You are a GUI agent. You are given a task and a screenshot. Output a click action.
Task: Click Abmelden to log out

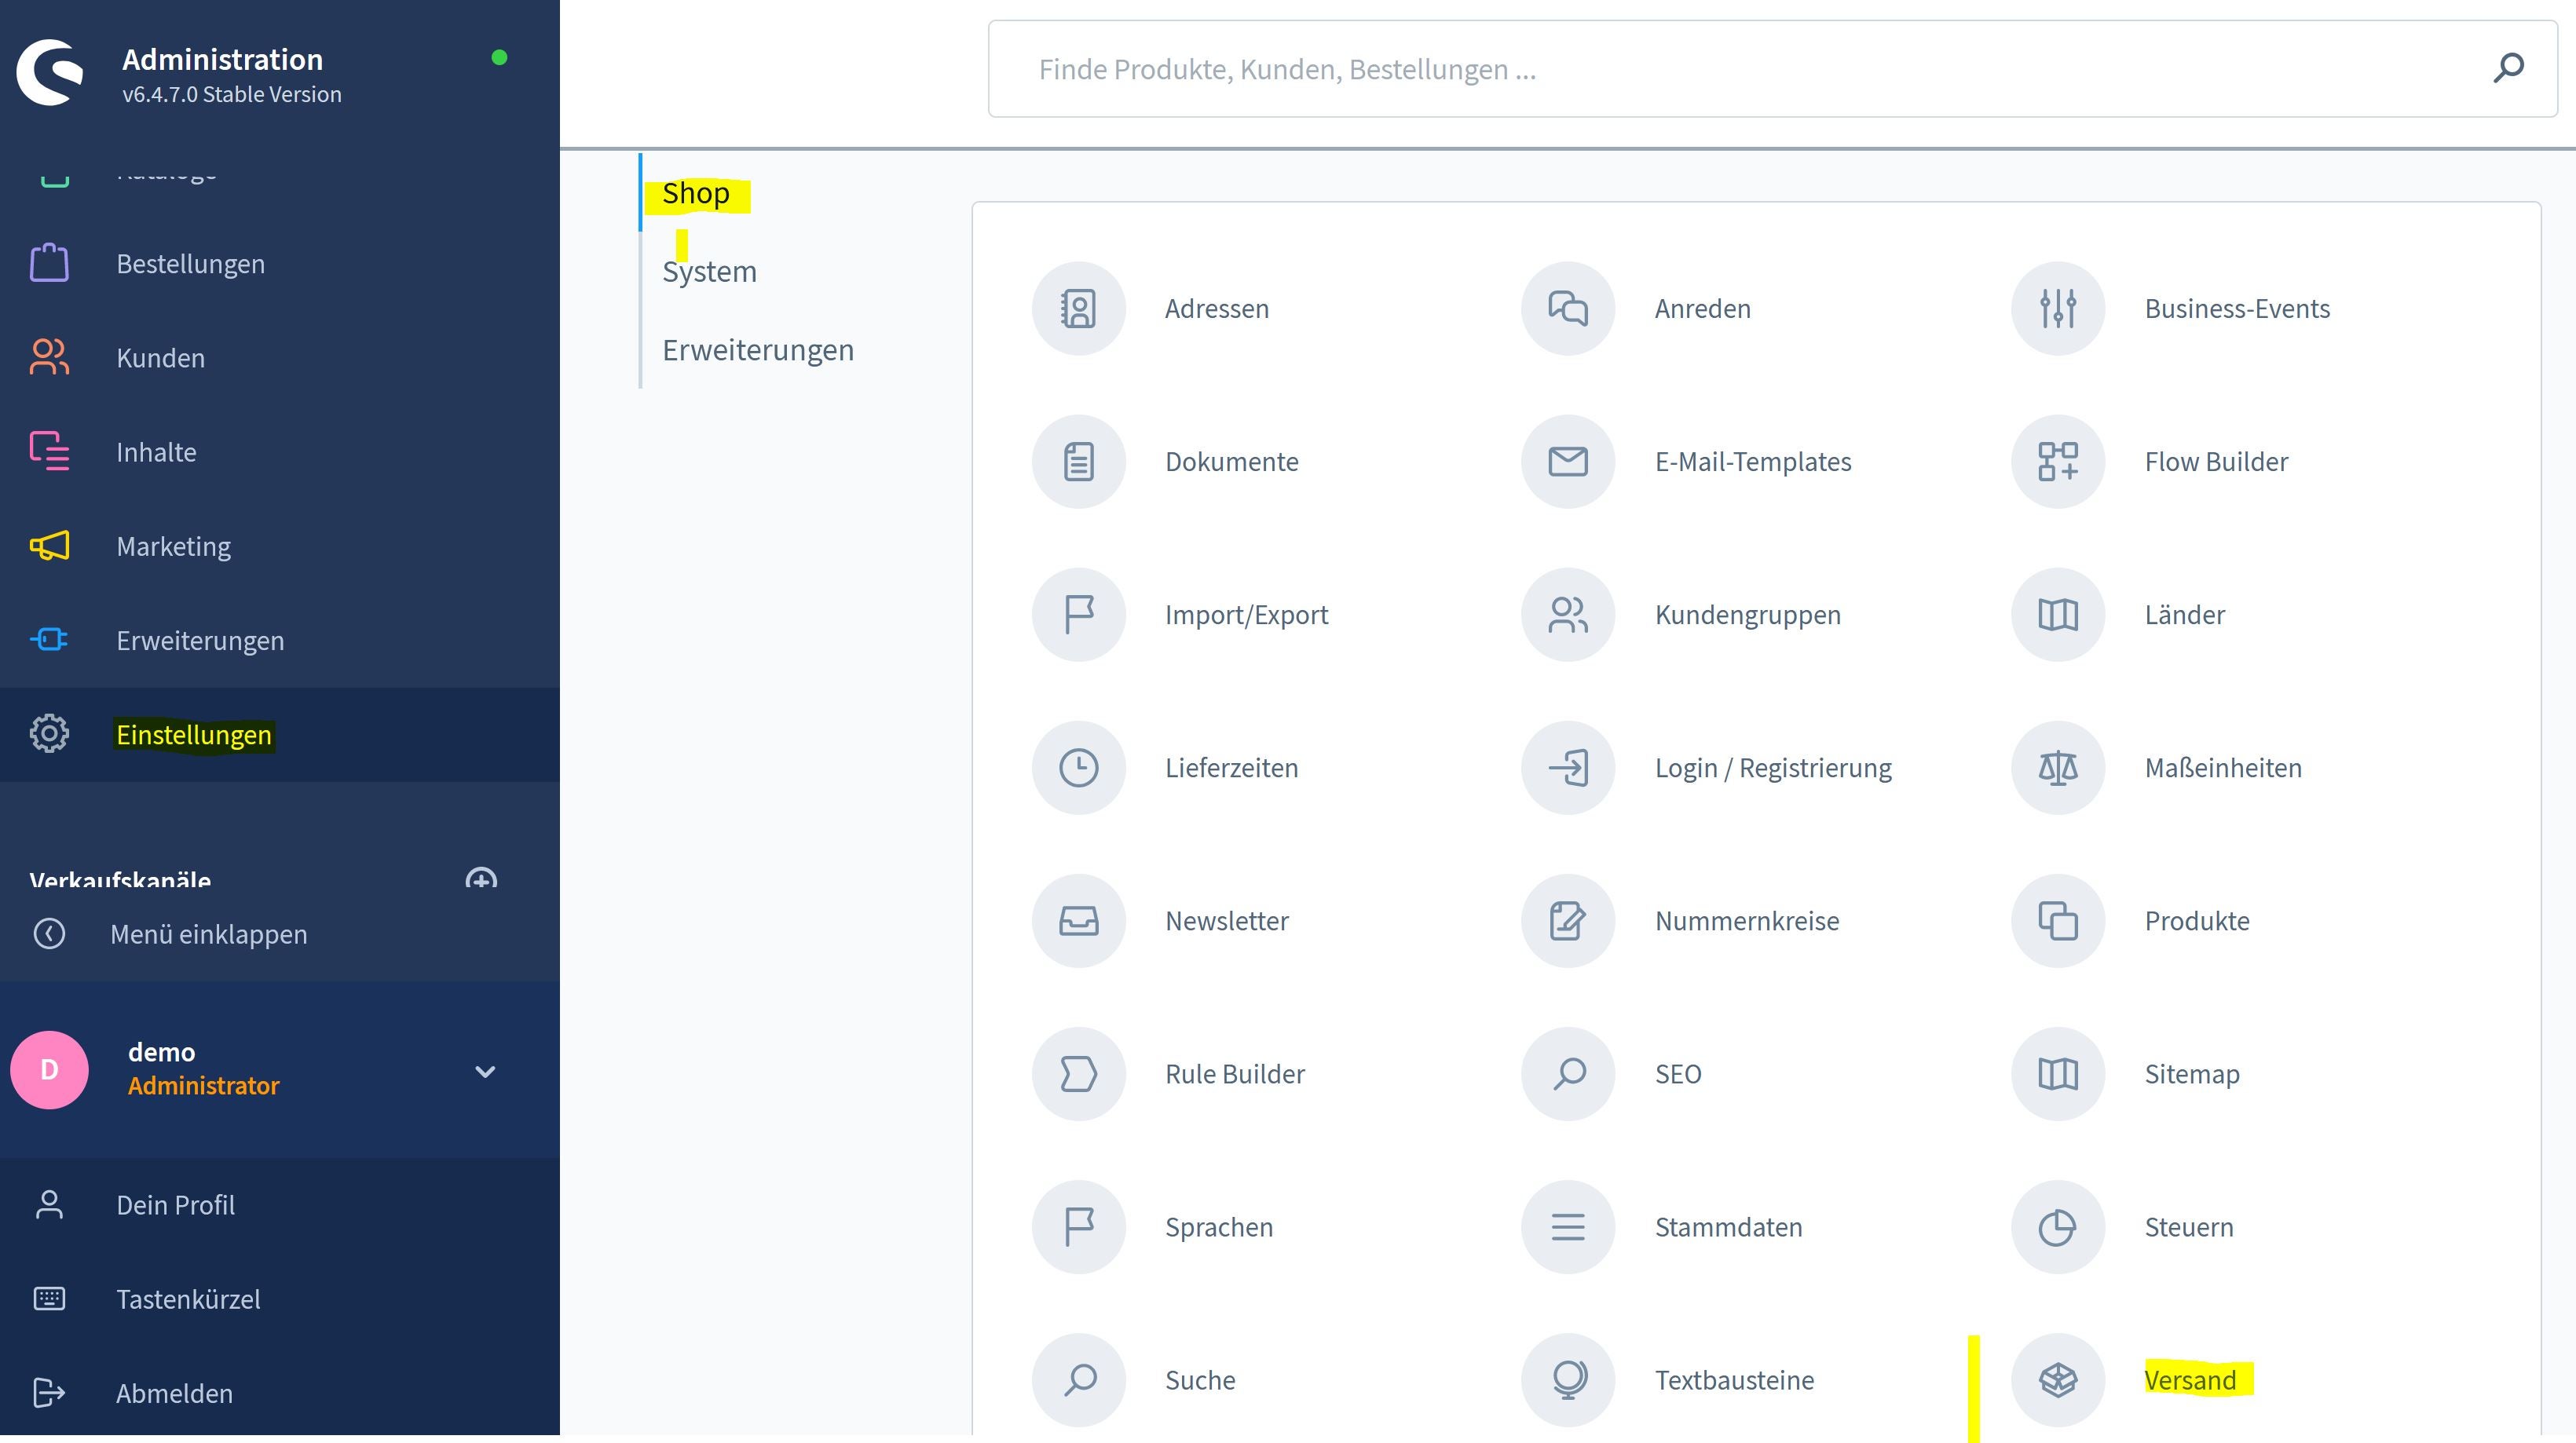click(280, 1392)
